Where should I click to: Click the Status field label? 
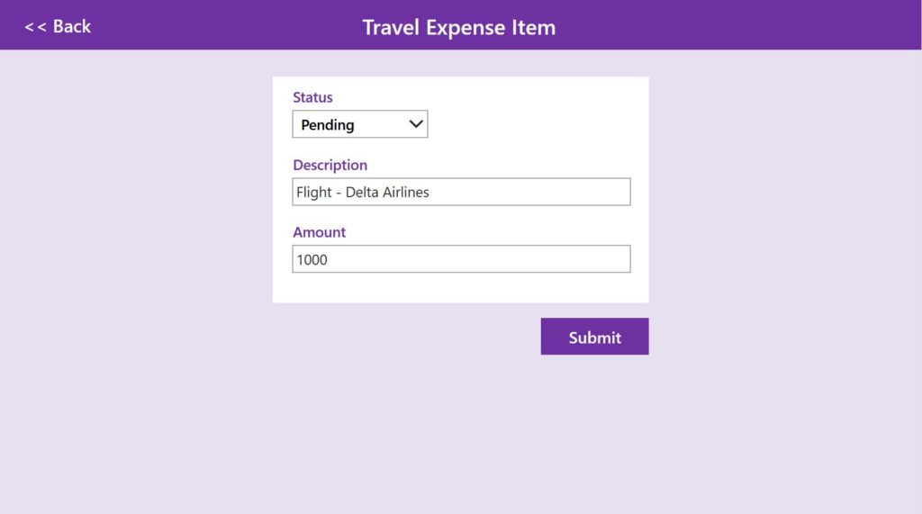point(312,97)
